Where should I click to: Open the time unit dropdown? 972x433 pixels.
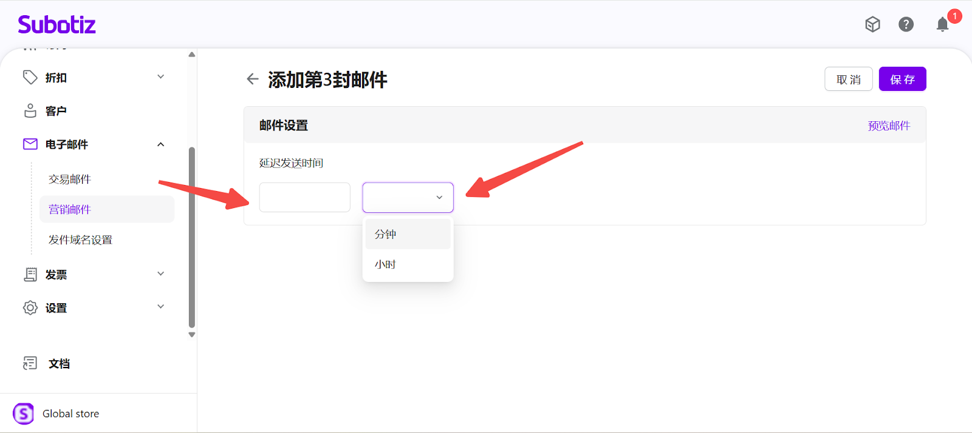click(x=408, y=198)
